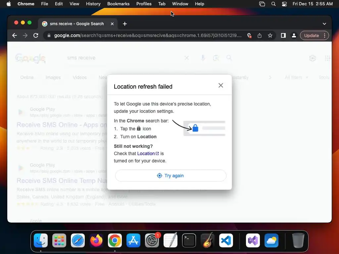Open the Weather app from the Dock
The height and width of the screenshot is (254, 339).
tap(271, 240)
